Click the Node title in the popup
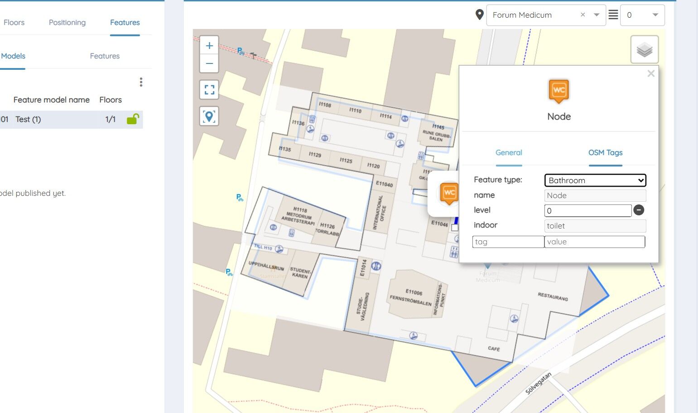Viewport: 698px width, 413px height. pyautogui.click(x=559, y=117)
